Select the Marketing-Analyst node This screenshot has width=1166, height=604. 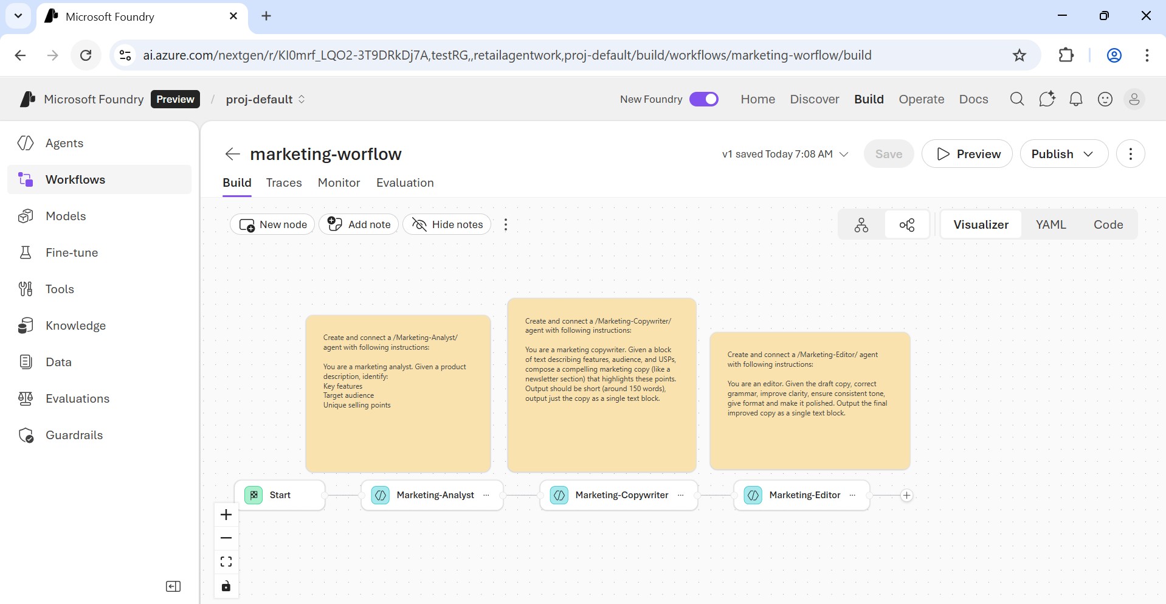[432, 495]
